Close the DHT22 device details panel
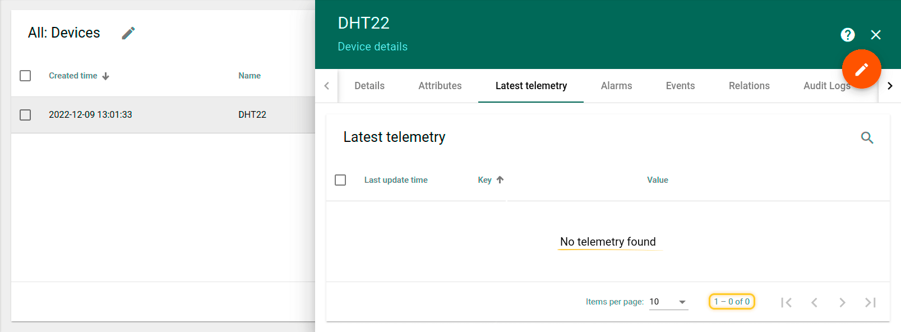 click(x=875, y=35)
